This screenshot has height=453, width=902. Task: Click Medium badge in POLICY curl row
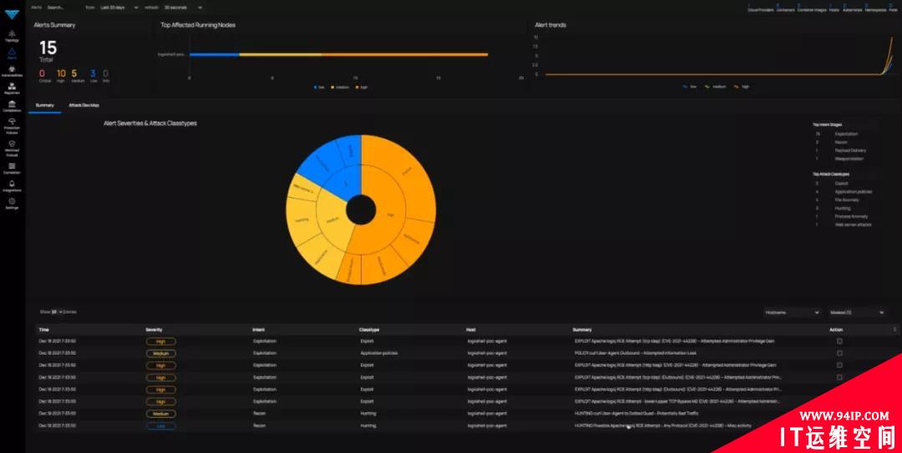click(x=160, y=353)
